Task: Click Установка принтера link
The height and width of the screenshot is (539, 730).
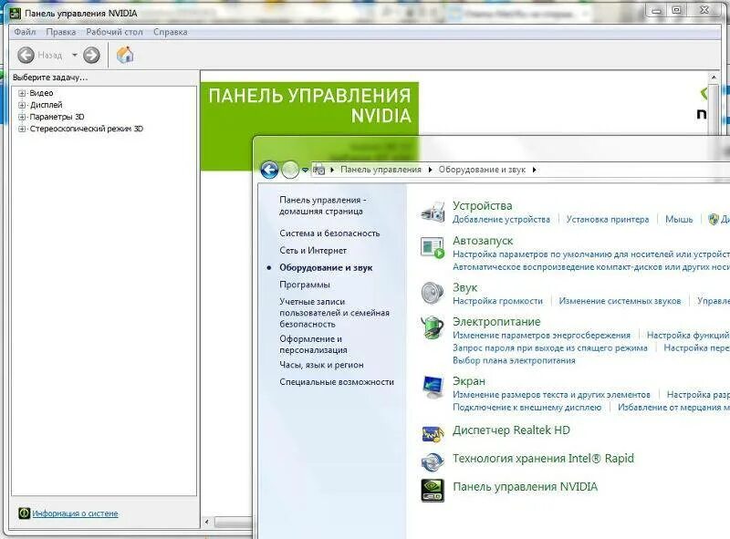Action: pos(608,219)
